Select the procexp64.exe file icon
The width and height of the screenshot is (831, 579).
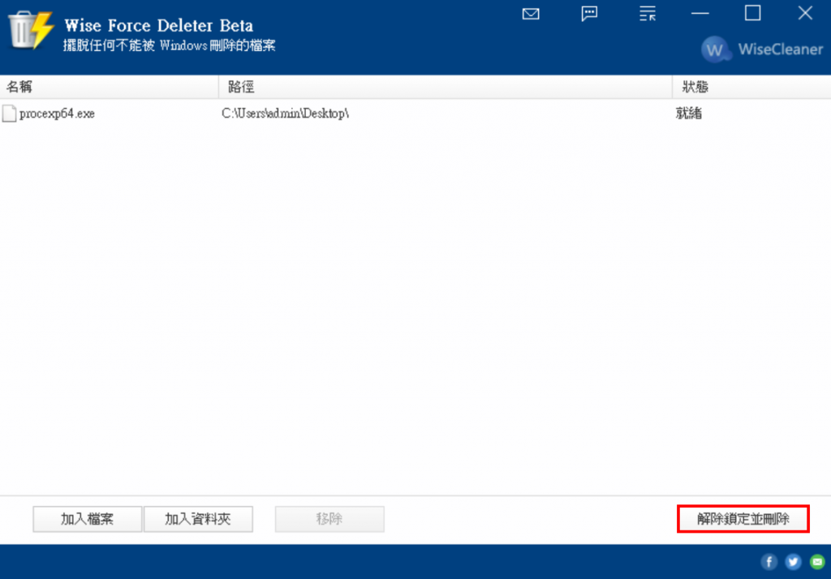click(9, 114)
